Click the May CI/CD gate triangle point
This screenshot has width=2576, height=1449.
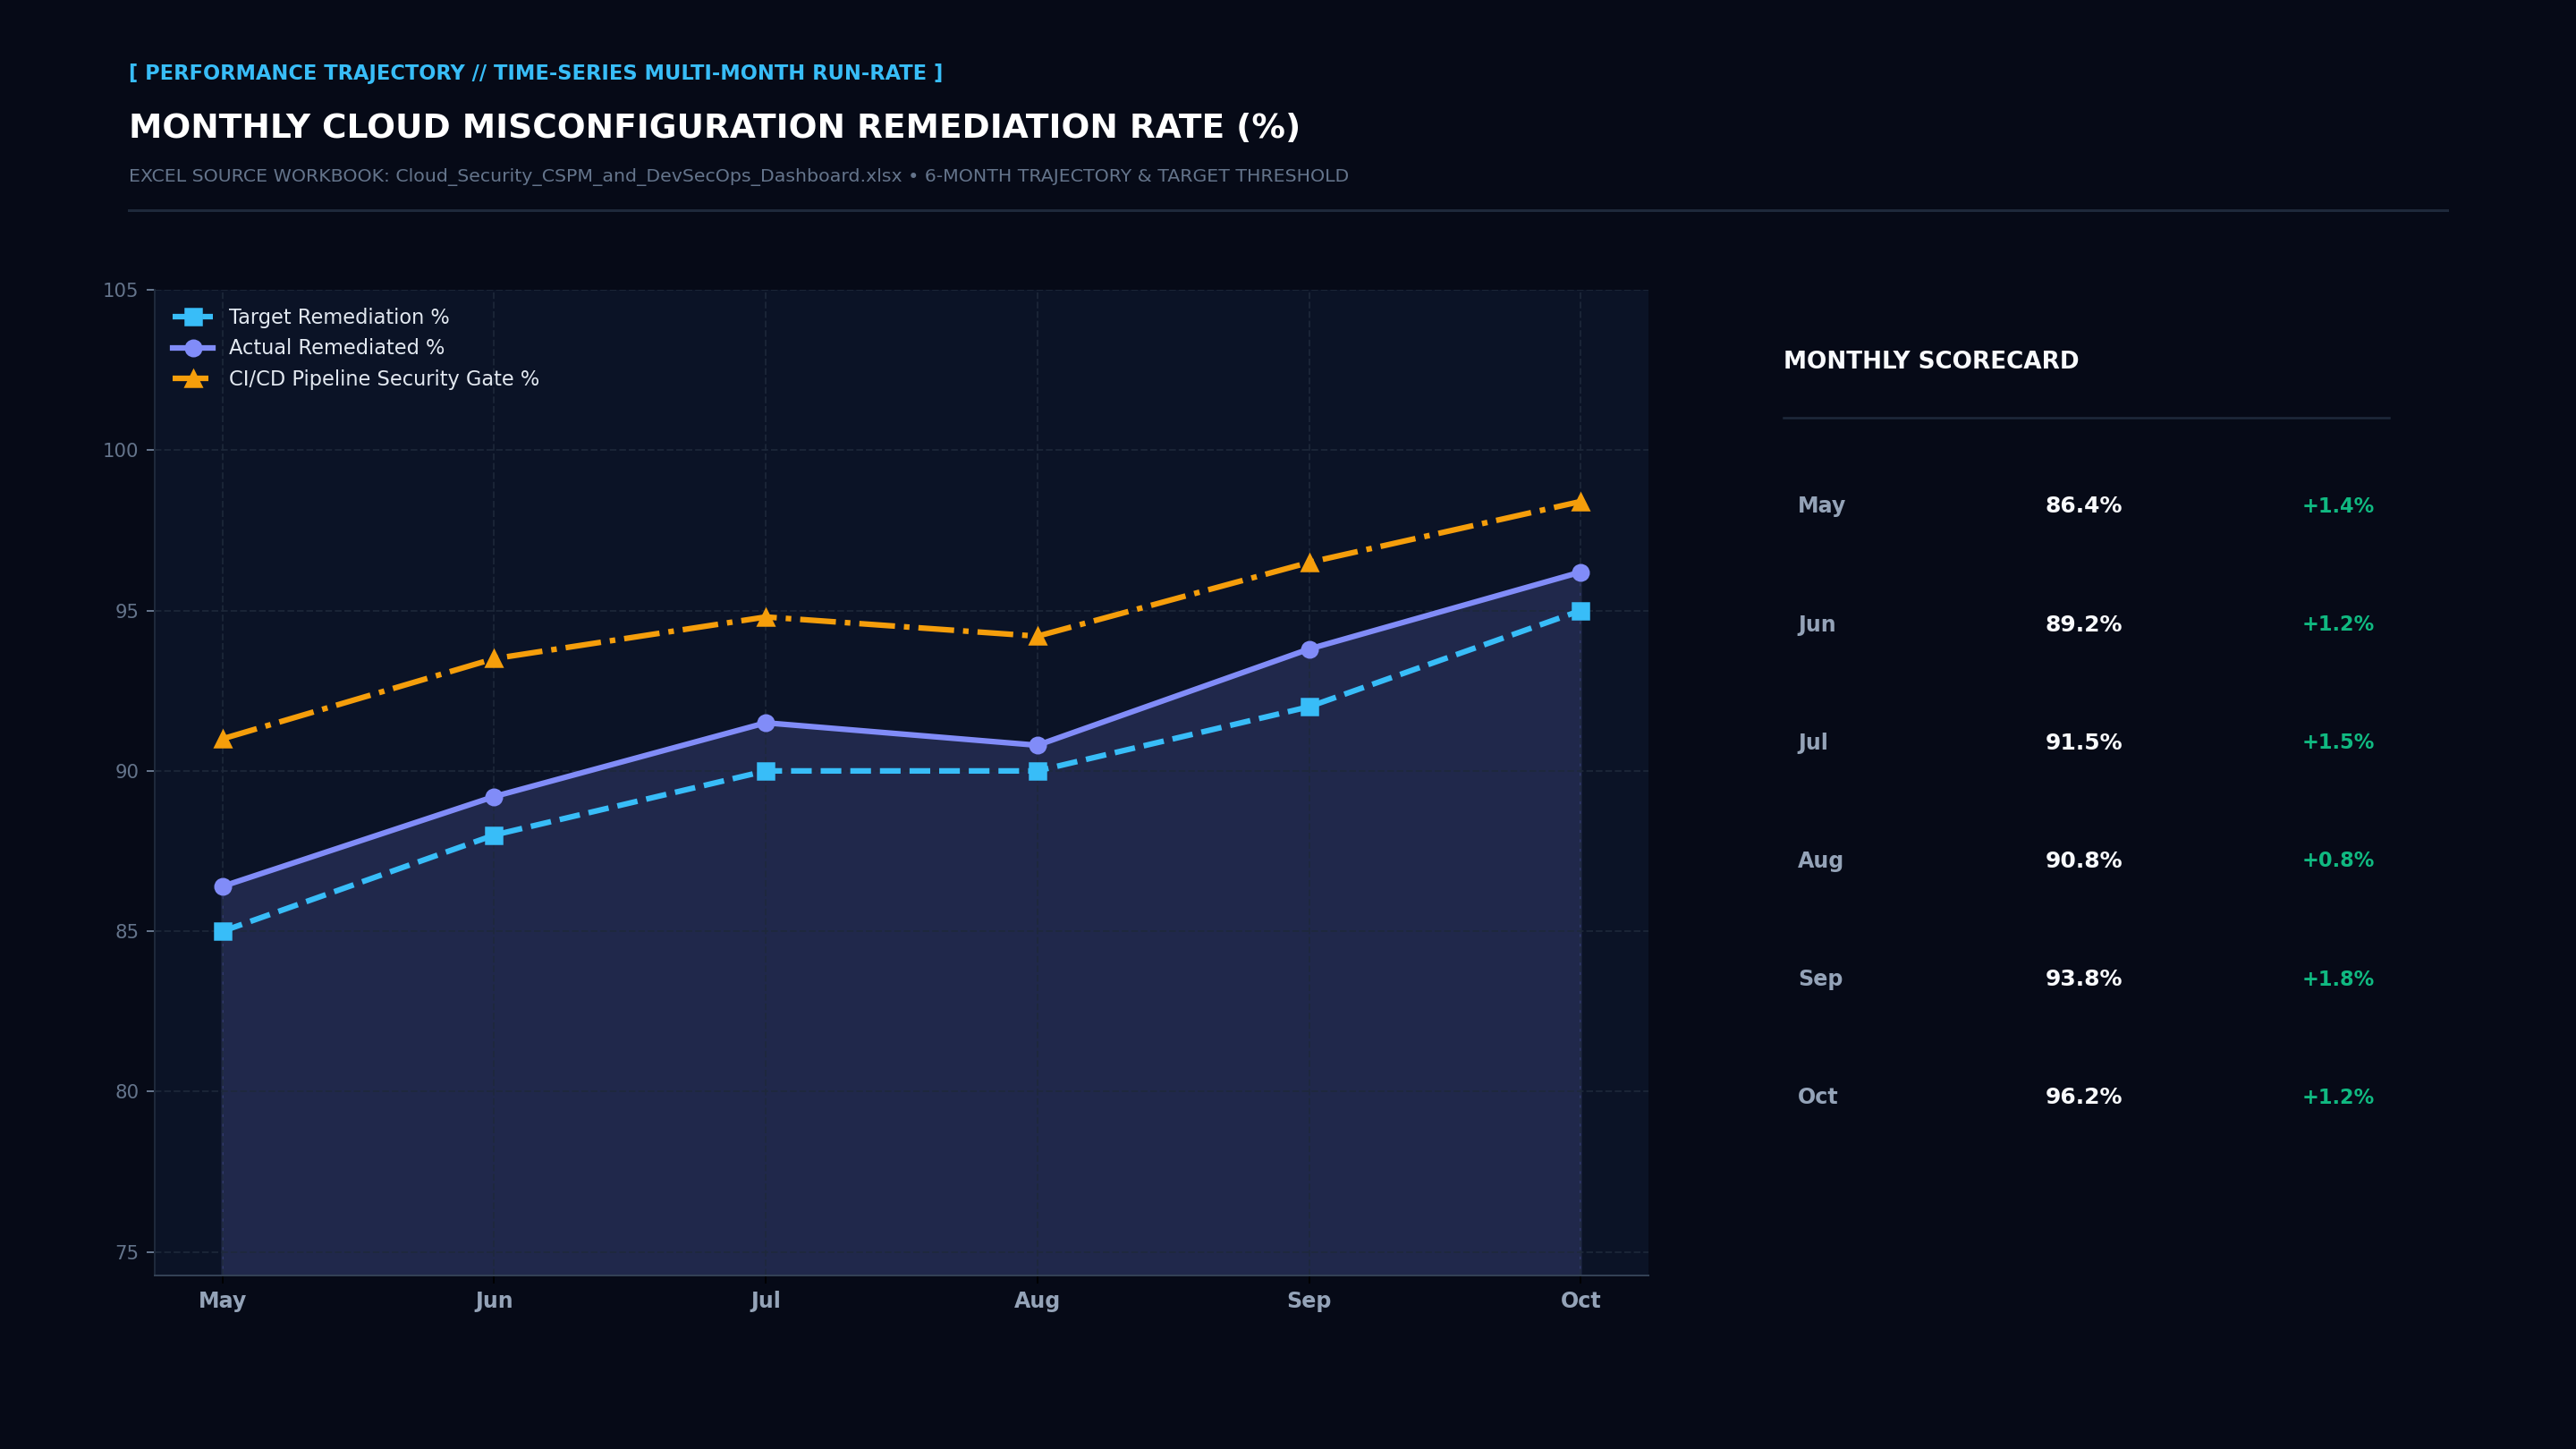click(x=223, y=739)
